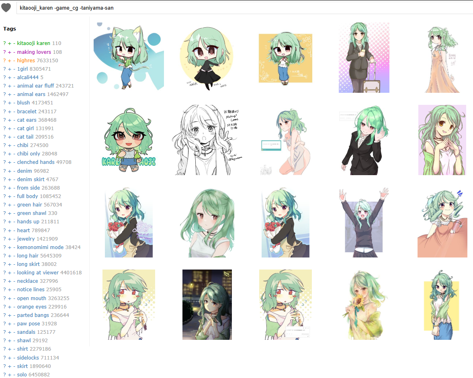Click the - exclude icon beside cat tail
This screenshot has width=473, height=378.
click(x=14, y=137)
